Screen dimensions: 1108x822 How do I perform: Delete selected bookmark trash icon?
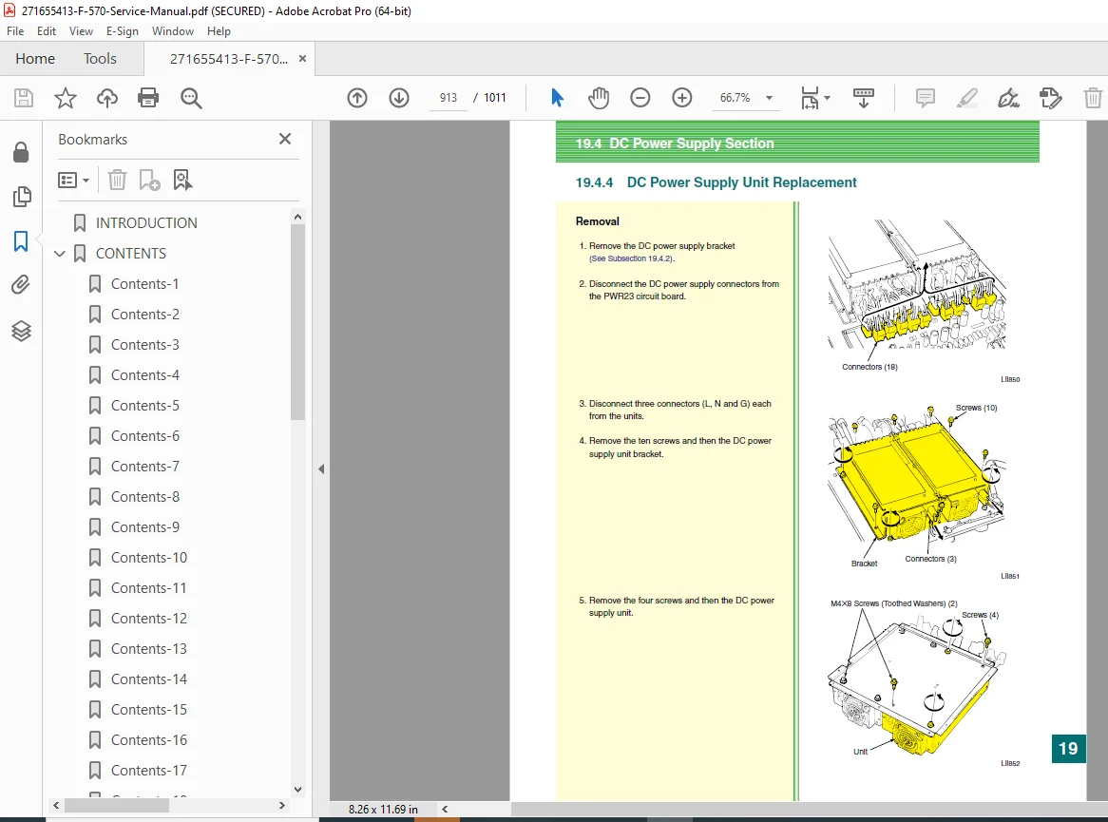pos(117,181)
